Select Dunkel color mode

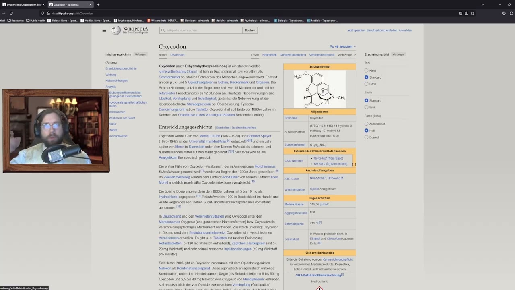click(x=366, y=137)
